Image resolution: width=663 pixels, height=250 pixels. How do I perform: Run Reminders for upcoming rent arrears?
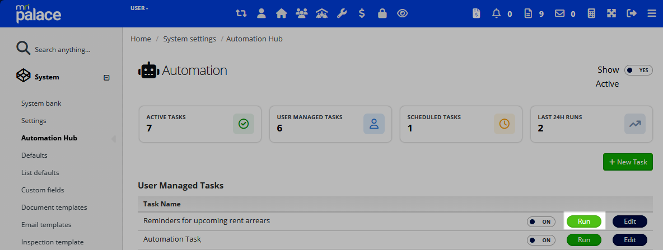click(584, 221)
